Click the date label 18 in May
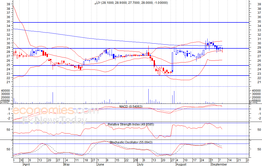The width and height of the screenshot is (262, 166). 86,160
